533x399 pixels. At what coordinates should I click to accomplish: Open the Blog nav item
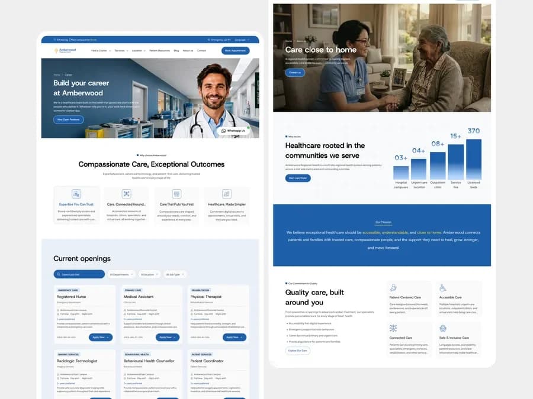point(176,51)
